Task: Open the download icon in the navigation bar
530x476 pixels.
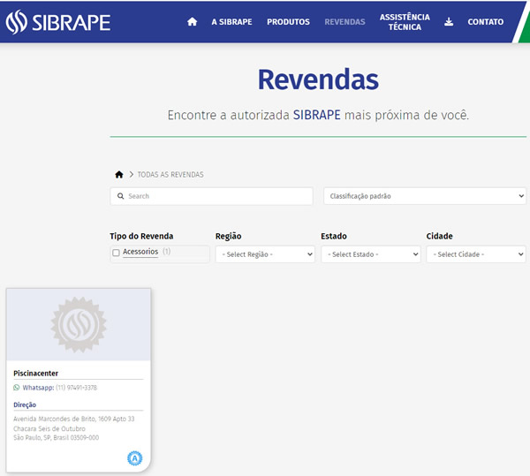Action: pos(449,22)
